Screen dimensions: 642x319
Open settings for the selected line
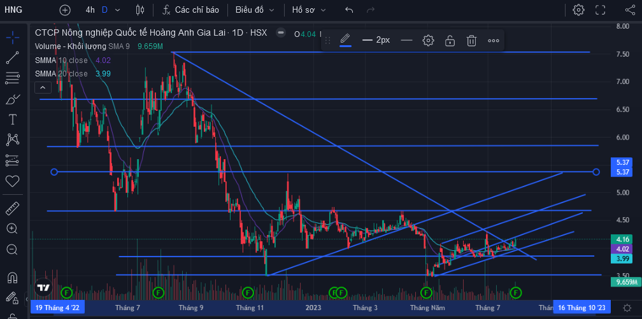pyautogui.click(x=428, y=40)
